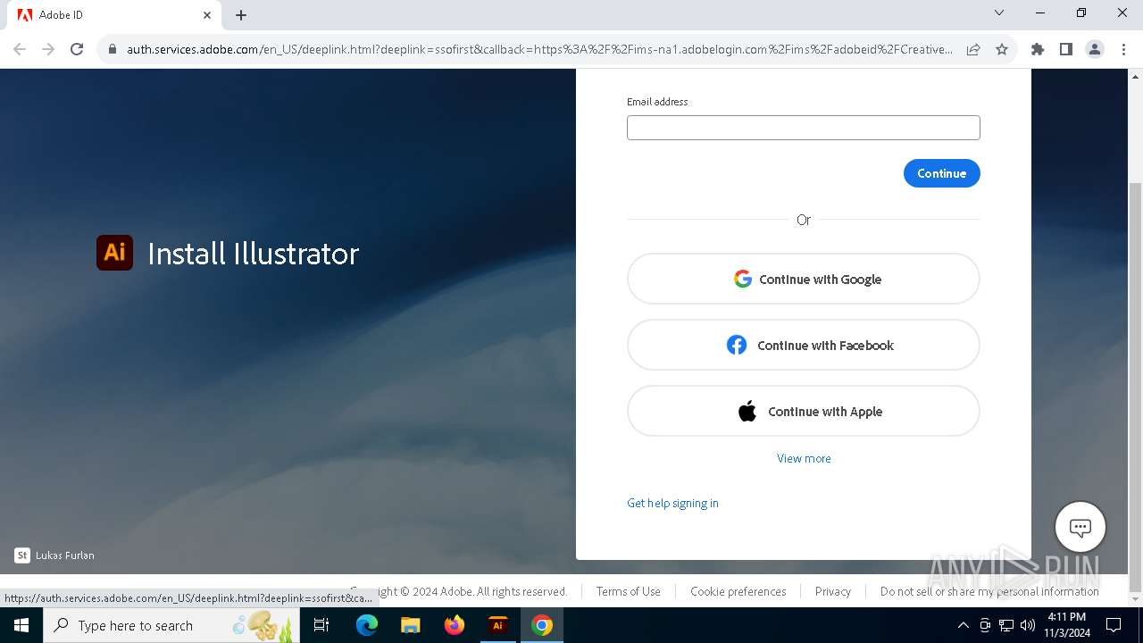This screenshot has height=643, width=1143.
Task: Open the Windows Start menu
Action: 21,625
